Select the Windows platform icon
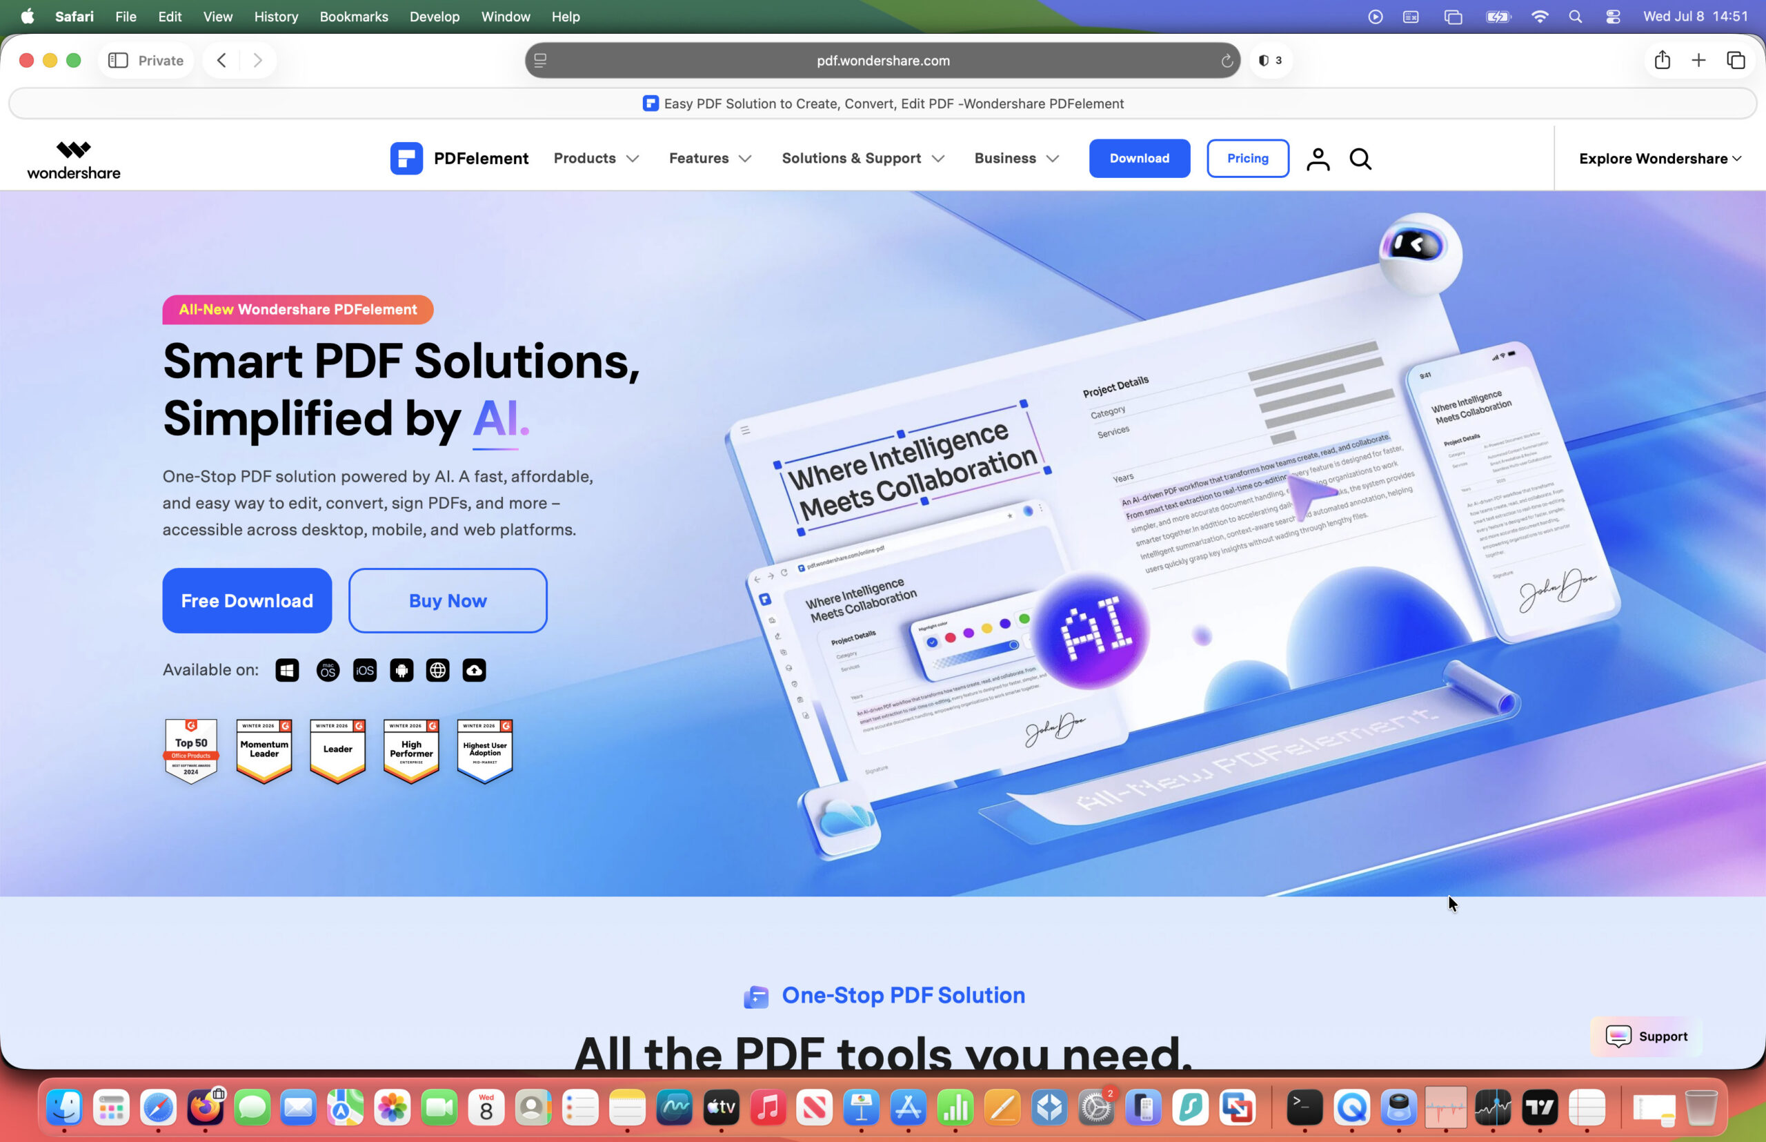 coord(287,671)
